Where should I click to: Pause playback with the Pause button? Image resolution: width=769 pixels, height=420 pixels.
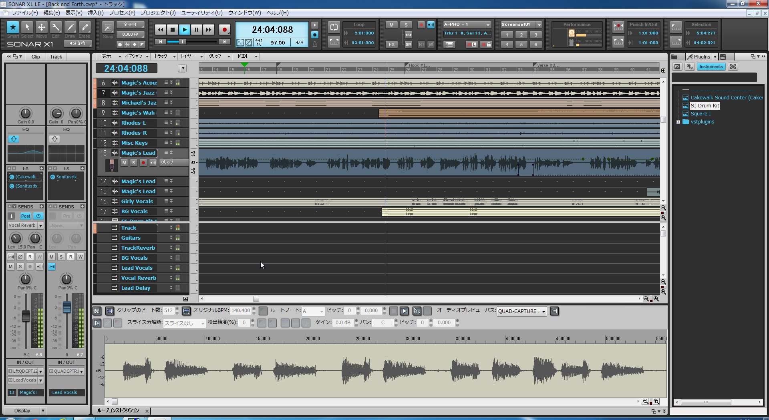[197, 29]
